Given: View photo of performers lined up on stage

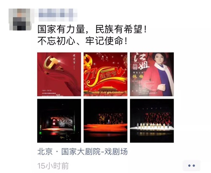Looking at the screenshot, I should click(x=152, y=121).
